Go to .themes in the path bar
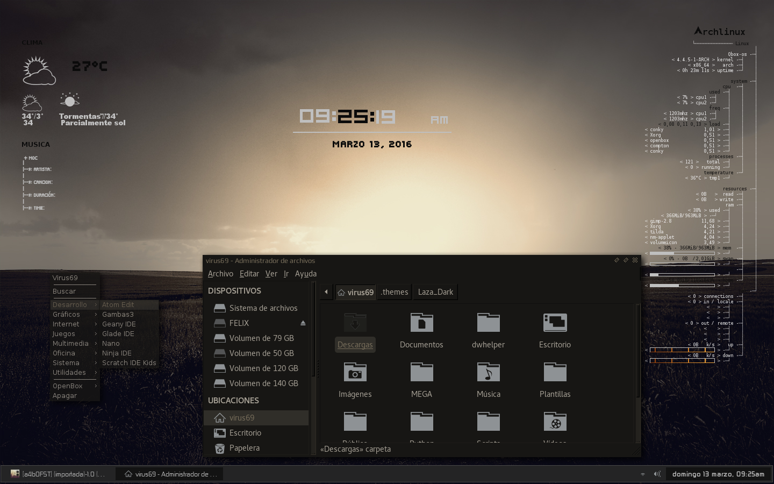 tap(395, 292)
